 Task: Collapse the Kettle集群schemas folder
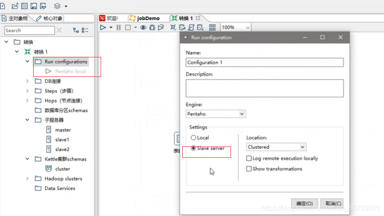pos(27,159)
